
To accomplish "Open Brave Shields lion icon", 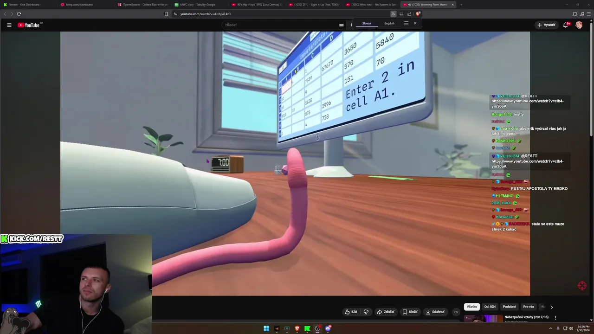I will point(418,14).
